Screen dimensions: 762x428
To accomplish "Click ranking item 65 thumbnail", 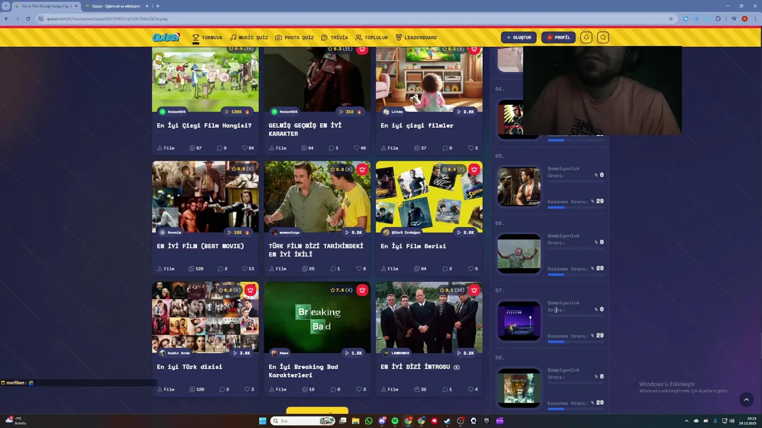I will [x=519, y=187].
